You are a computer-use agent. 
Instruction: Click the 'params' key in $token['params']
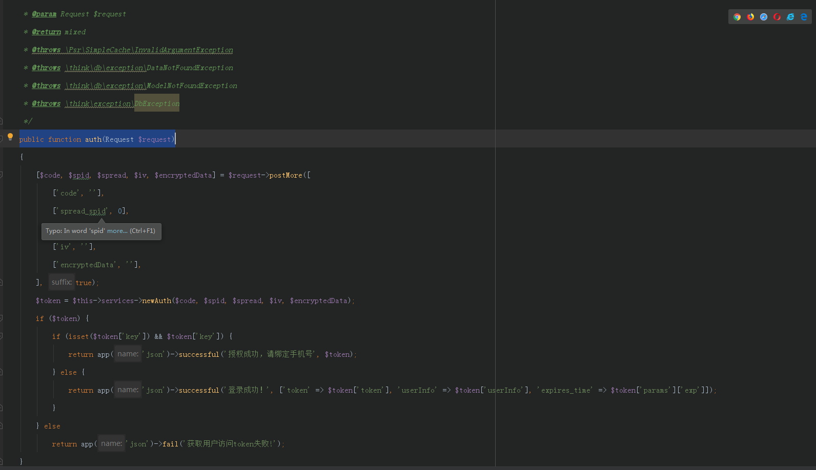point(656,390)
